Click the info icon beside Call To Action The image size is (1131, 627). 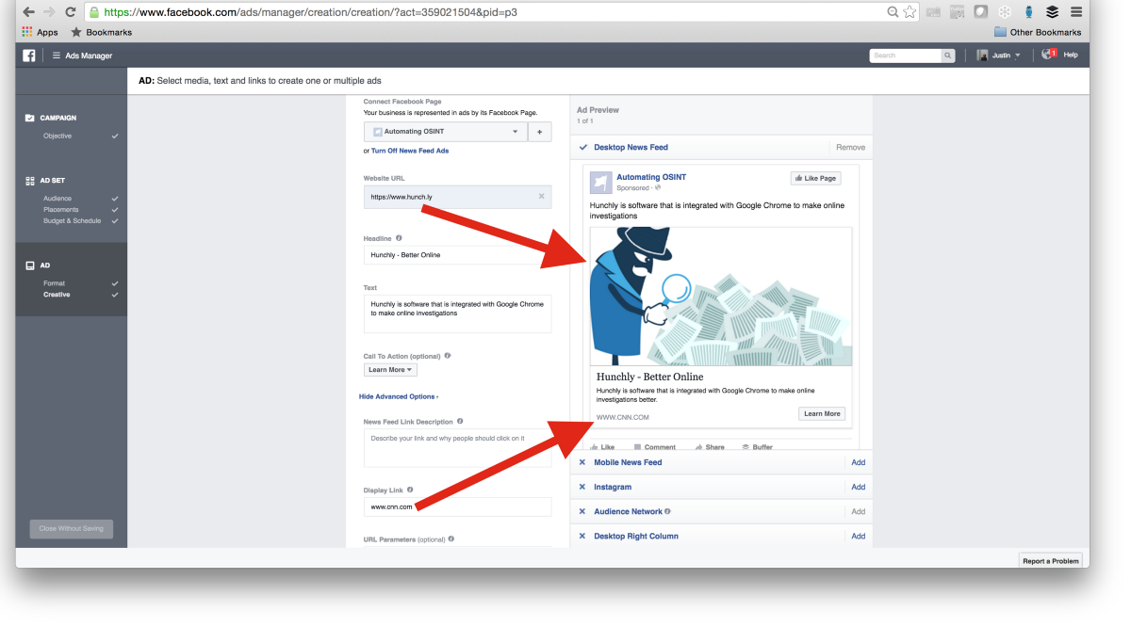point(447,356)
